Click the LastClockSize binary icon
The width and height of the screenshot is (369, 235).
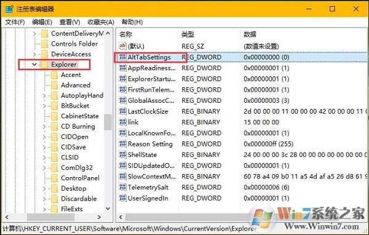[x=122, y=111]
